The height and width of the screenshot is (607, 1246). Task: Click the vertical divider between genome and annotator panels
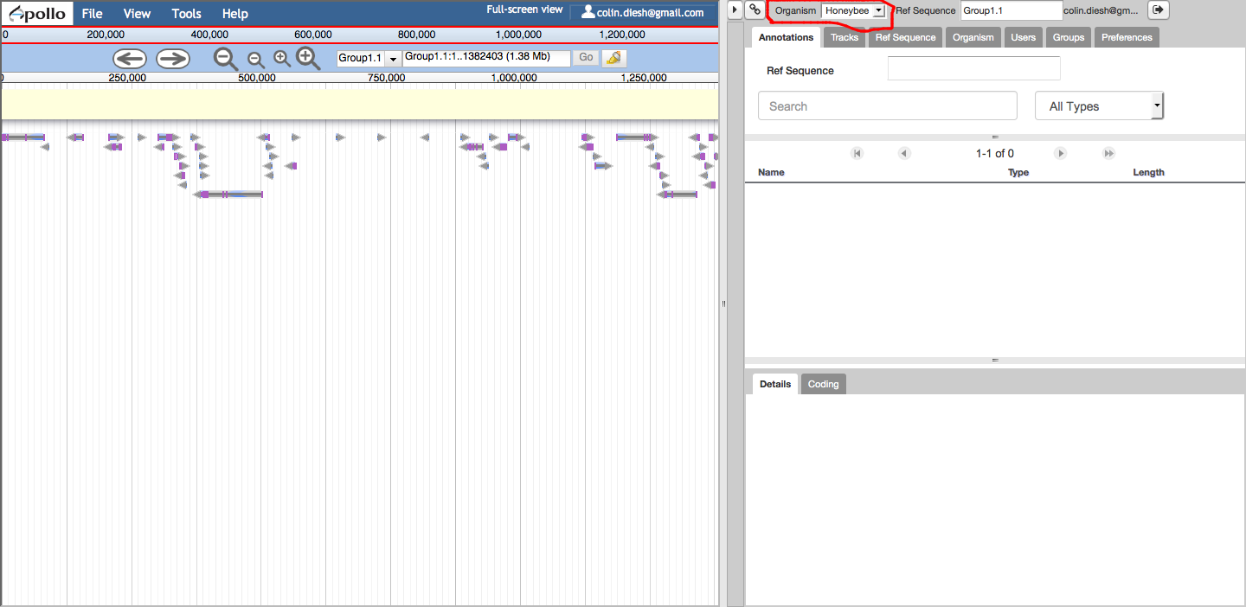723,303
